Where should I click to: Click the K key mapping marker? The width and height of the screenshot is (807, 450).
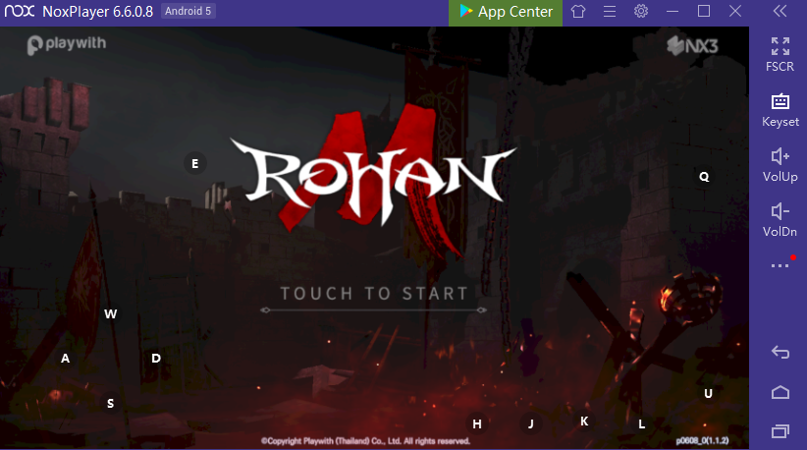(x=584, y=422)
